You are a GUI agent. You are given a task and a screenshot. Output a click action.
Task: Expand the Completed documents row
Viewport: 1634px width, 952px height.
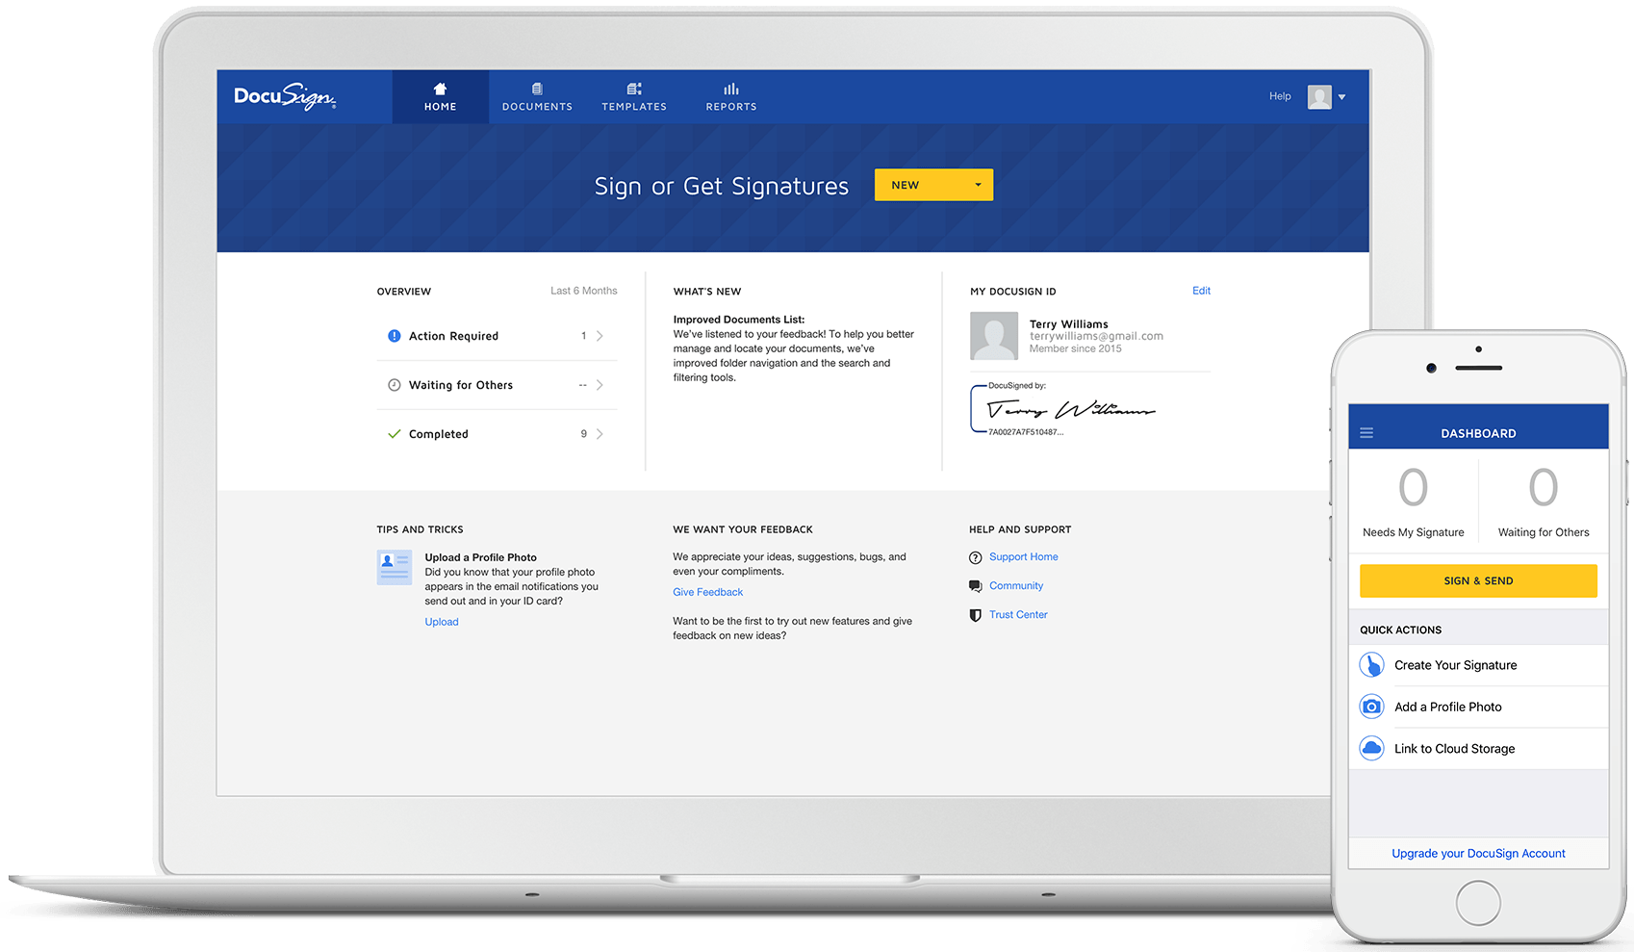pyautogui.click(x=599, y=433)
